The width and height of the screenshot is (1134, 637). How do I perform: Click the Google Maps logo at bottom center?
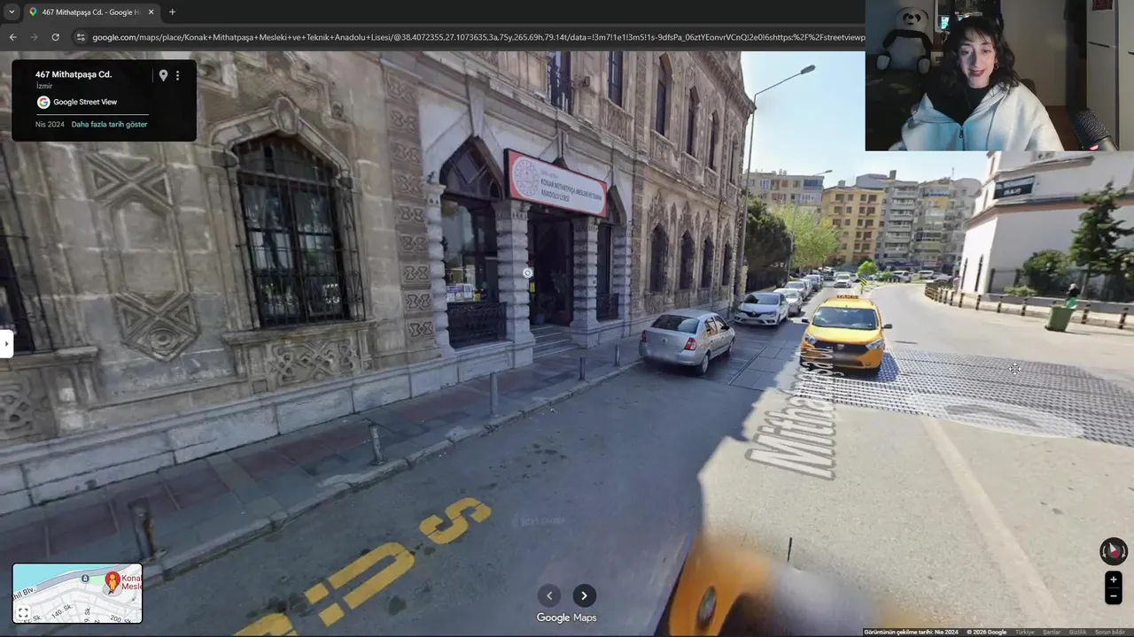pos(567,618)
